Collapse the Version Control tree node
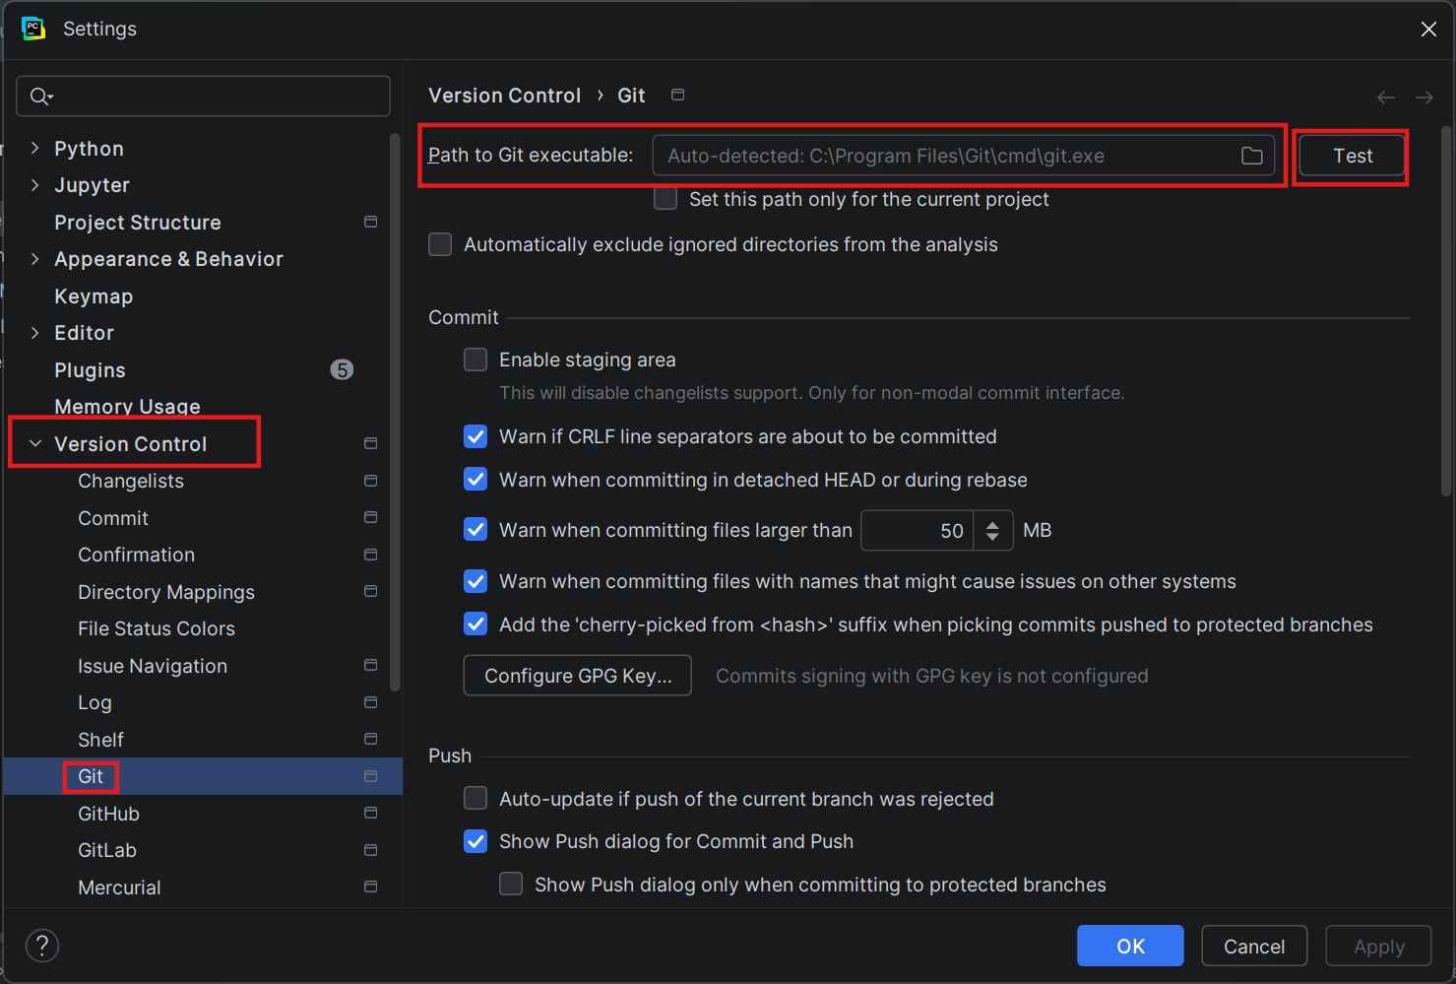The image size is (1456, 984). [35, 443]
